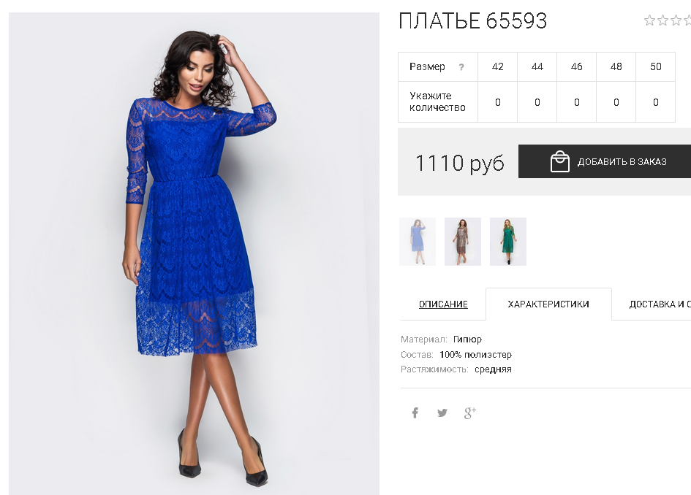Image resolution: width=691 pixels, height=495 pixels.
Task: Click the shopping bag icon in order button
Action: click(x=559, y=161)
